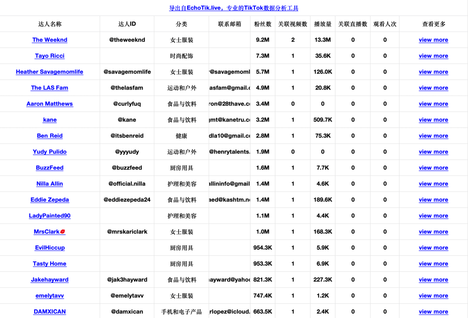Select the 关联视频数 column header
This screenshot has height=318, width=468.
pyautogui.click(x=293, y=24)
